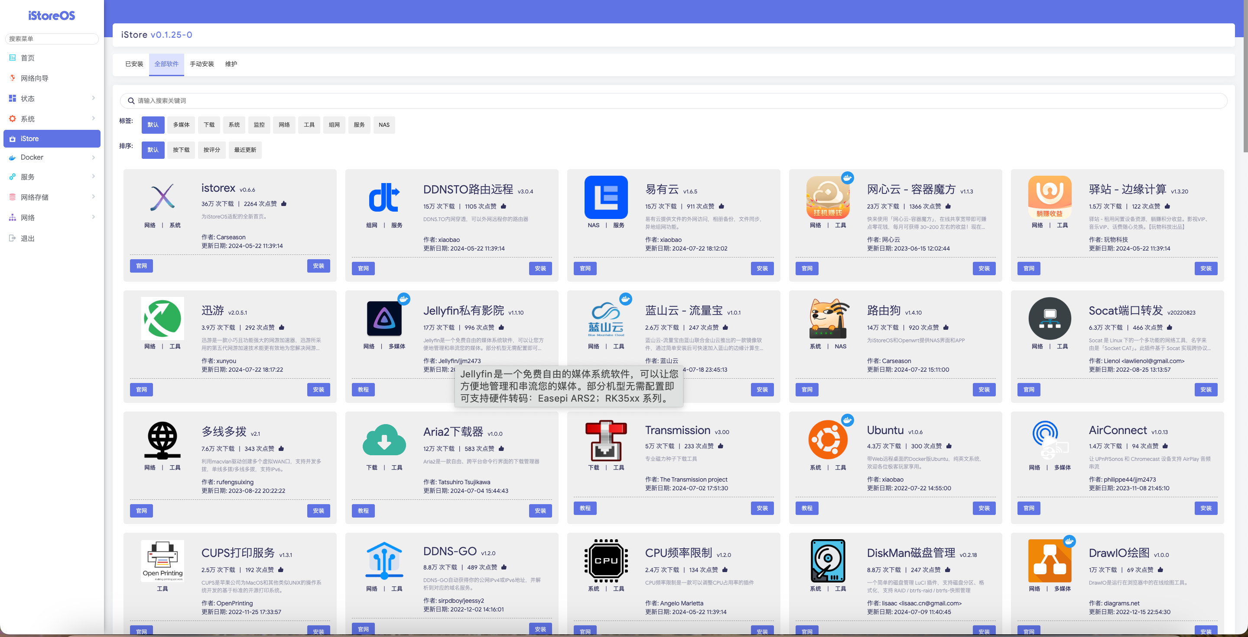The height and width of the screenshot is (637, 1248).
Task: Click the Jellyfin app icon
Action: click(383, 318)
